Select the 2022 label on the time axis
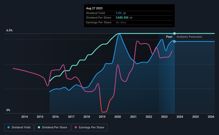The image size is (219, 135). point(149,117)
